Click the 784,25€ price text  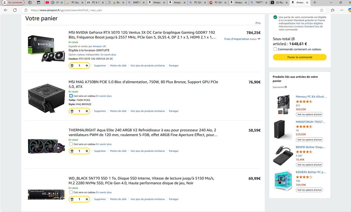253,33
